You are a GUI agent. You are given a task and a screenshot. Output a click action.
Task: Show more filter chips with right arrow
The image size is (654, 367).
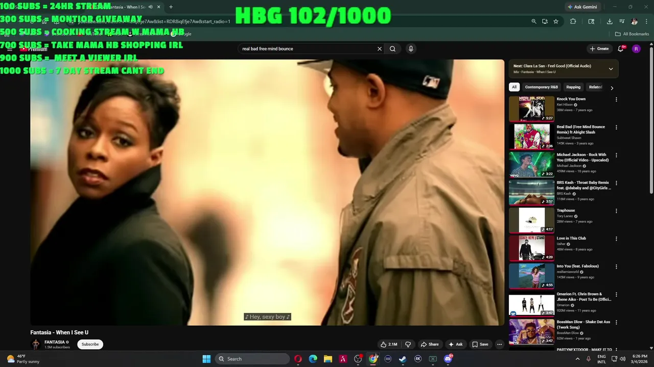612,88
